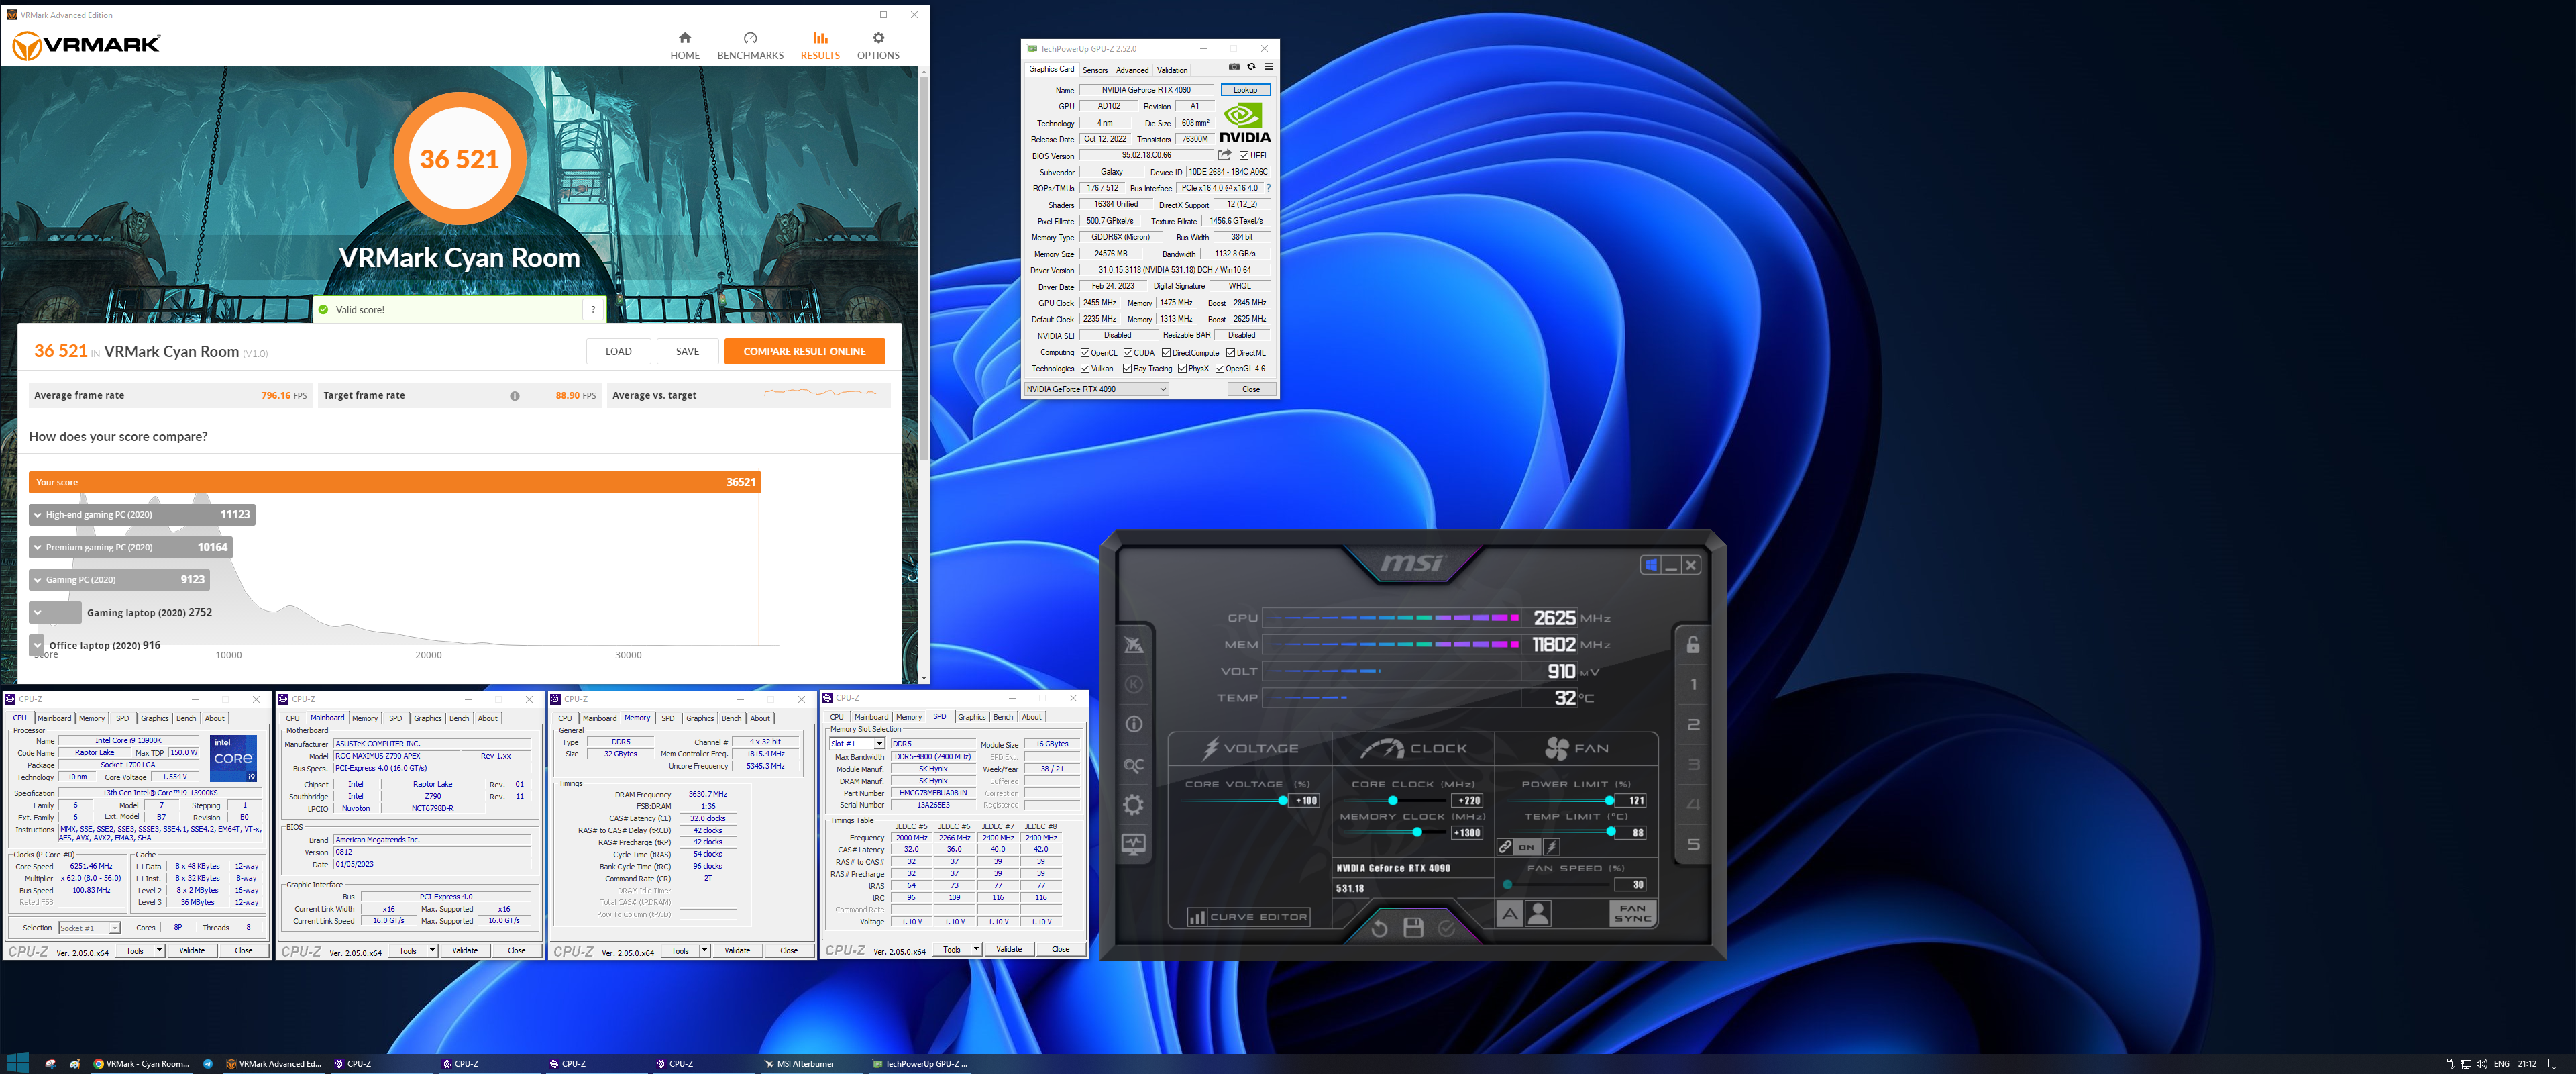Open GPU selection dropdown in GPU-Z
The width and height of the screenshot is (2576, 1074).
(x=1096, y=389)
